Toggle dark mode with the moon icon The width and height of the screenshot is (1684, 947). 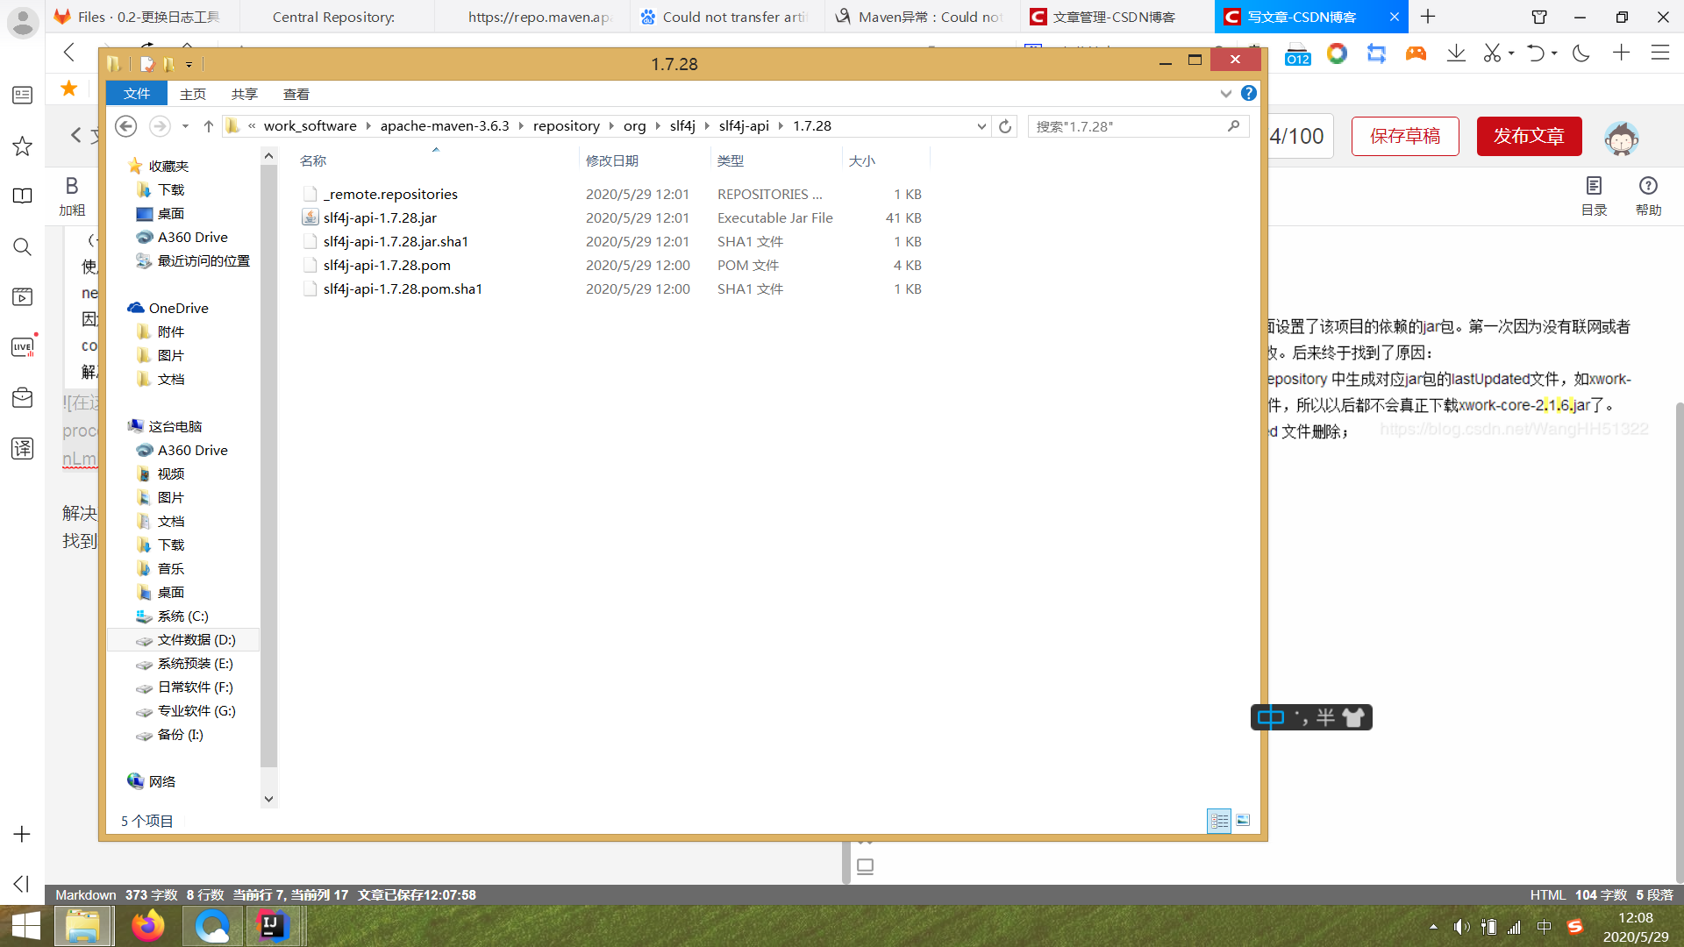[x=1581, y=53]
